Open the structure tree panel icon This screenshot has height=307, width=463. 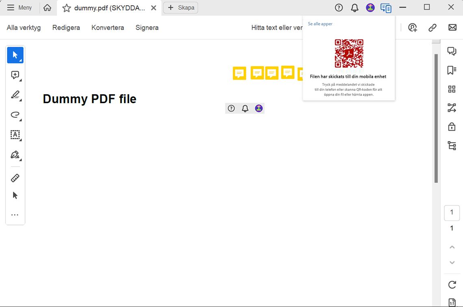(x=452, y=145)
